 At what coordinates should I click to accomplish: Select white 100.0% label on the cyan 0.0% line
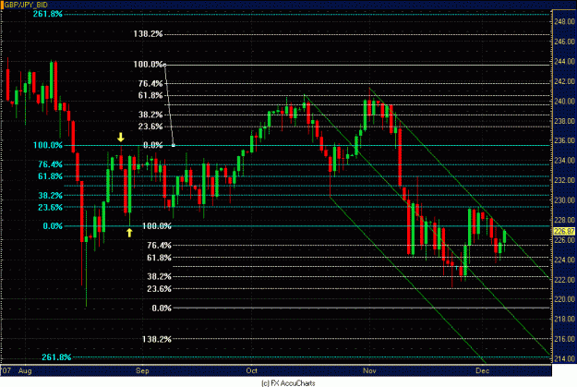tap(157, 226)
